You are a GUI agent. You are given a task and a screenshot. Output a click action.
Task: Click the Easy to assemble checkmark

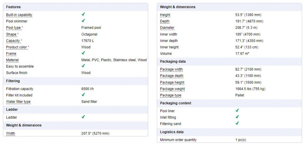click(83, 66)
